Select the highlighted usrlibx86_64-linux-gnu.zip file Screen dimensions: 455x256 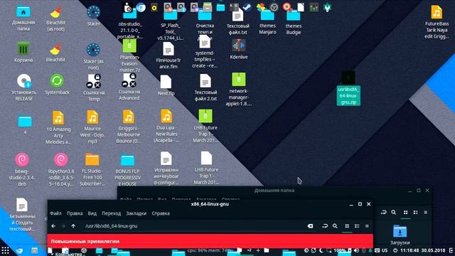[348, 88]
